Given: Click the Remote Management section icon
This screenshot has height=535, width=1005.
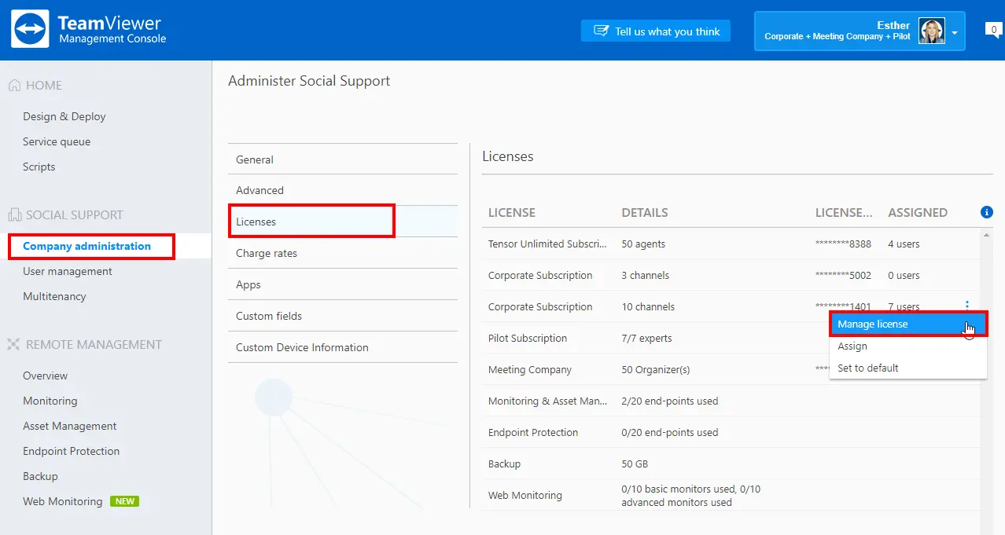Looking at the screenshot, I should coord(13,345).
